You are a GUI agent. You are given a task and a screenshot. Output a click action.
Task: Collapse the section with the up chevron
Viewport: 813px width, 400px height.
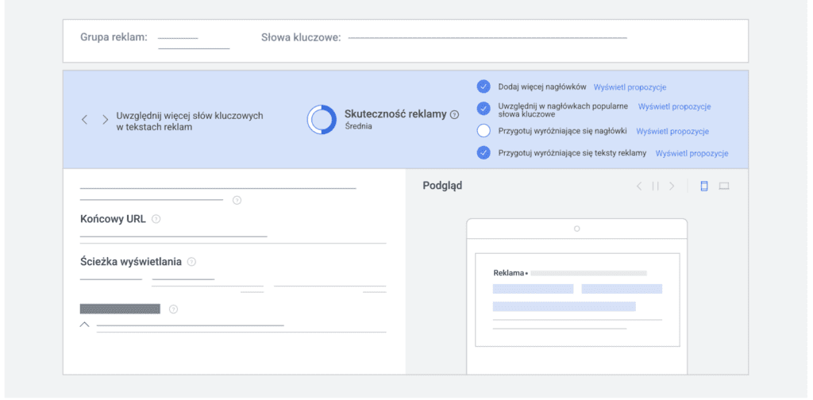(x=85, y=325)
